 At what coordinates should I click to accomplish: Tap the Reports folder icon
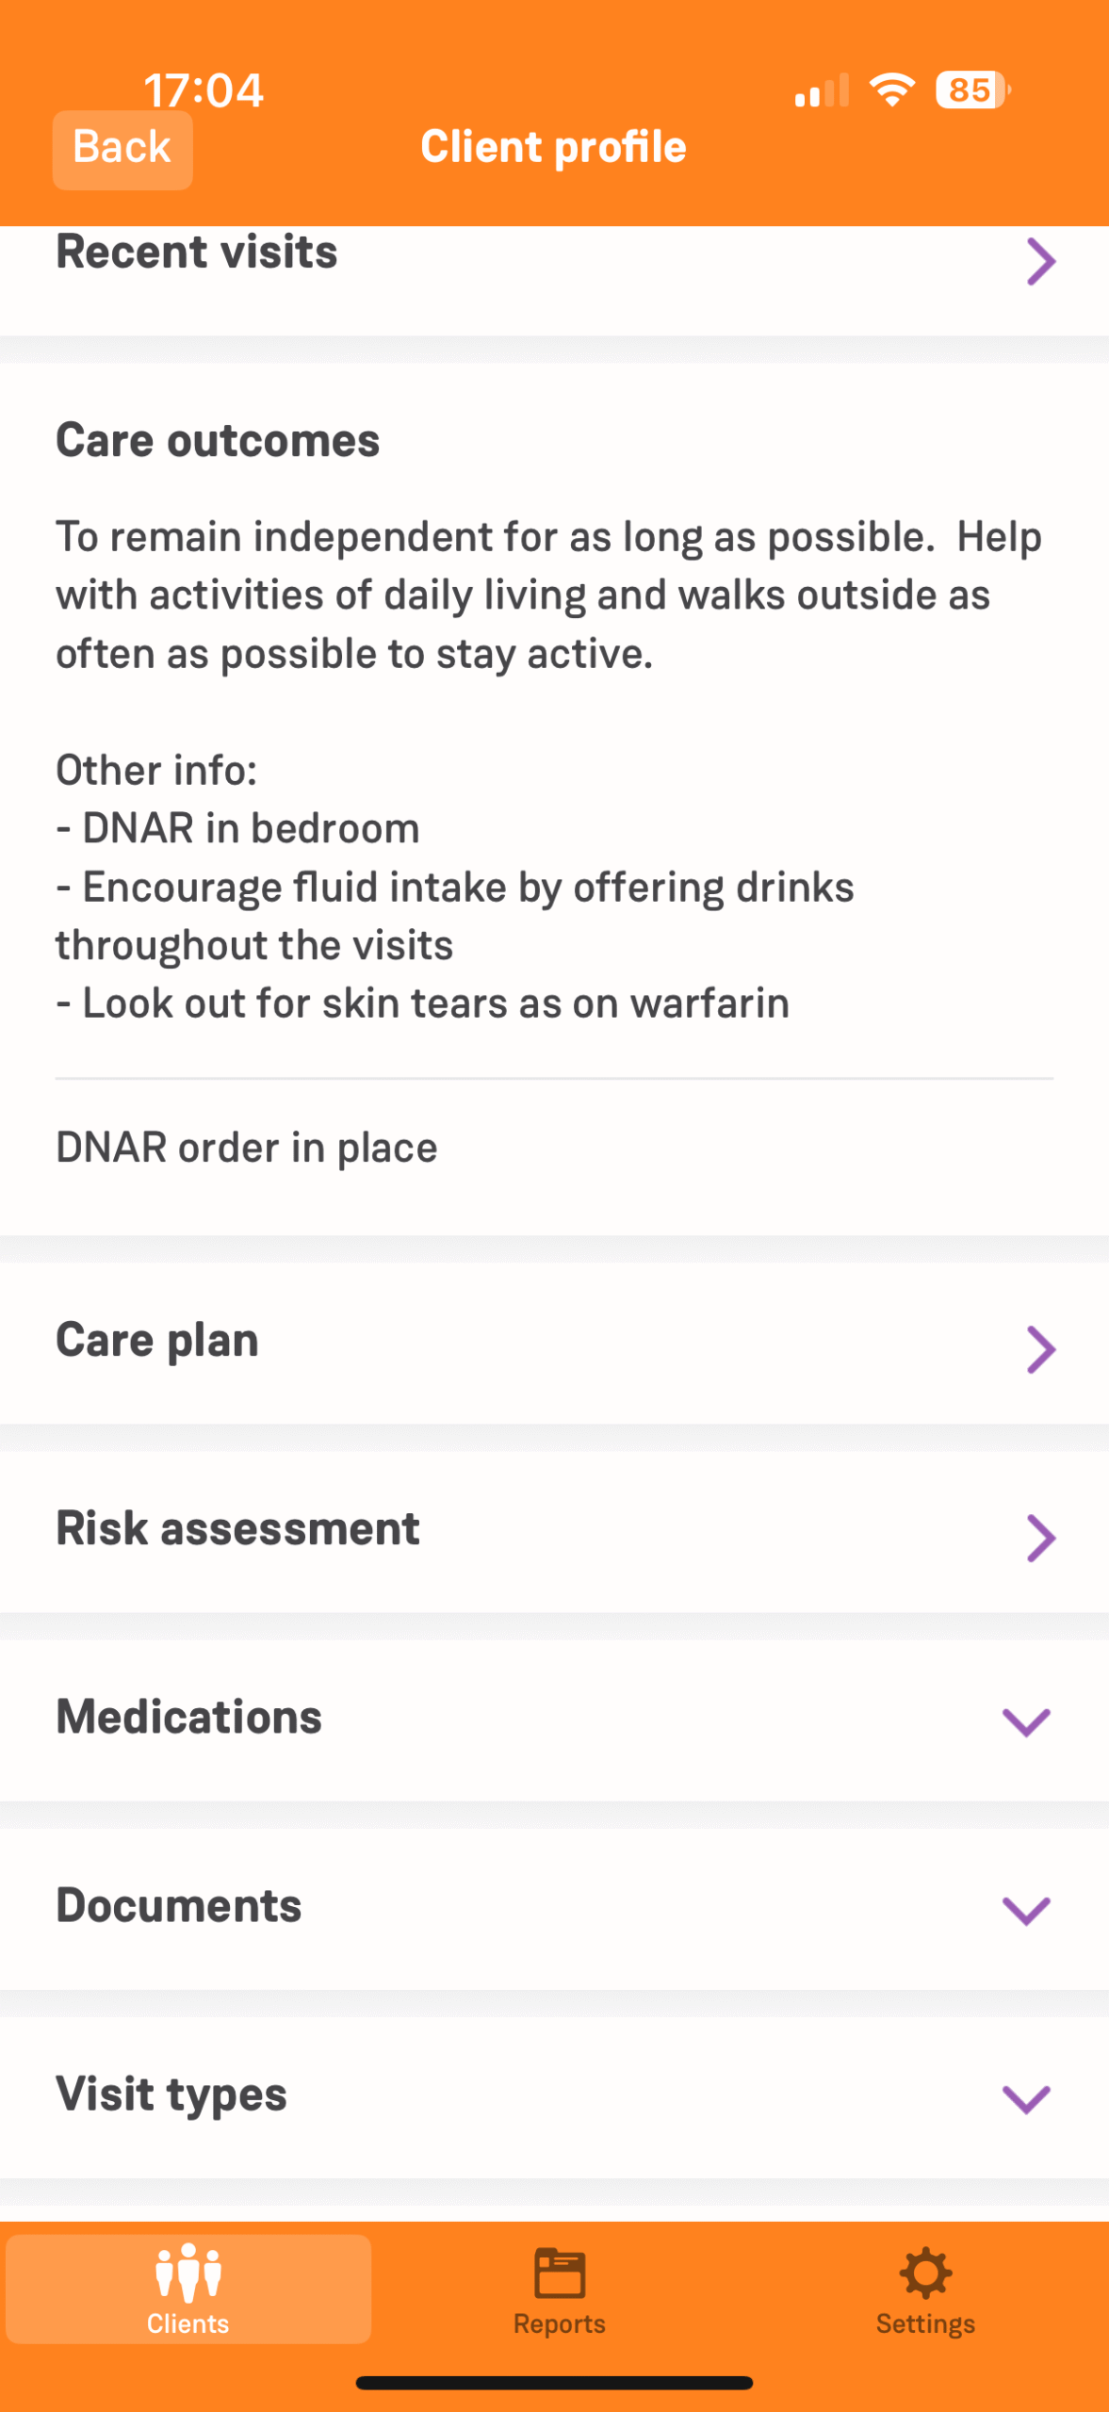[560, 2273]
